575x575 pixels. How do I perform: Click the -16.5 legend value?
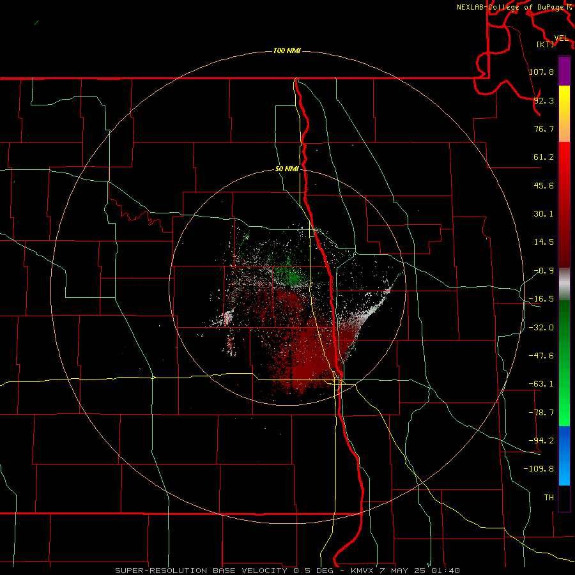(541, 299)
